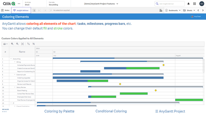Viewport: 206px width, 116px height.
Task: Zoom out on the Gantt chart
Action: click(x=17, y=44)
